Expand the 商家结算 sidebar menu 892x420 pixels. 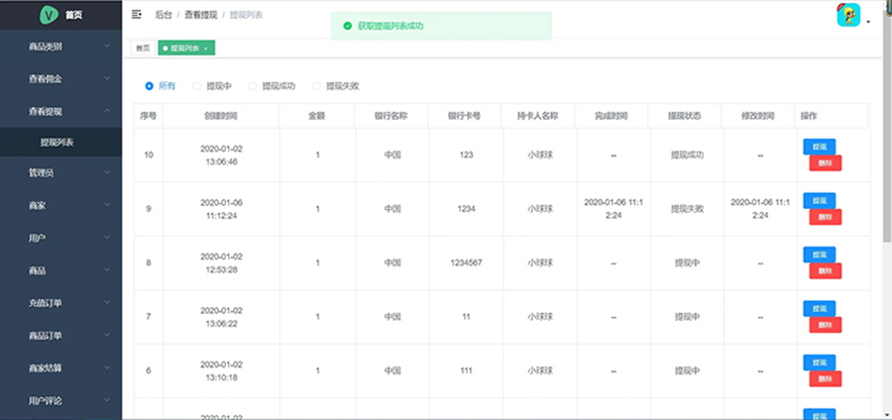click(x=60, y=368)
